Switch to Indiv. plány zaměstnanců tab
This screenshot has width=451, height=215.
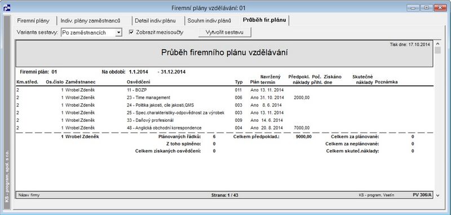point(90,21)
